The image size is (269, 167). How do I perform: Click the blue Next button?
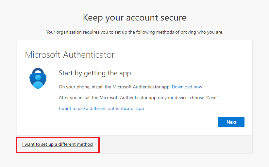click(x=231, y=122)
